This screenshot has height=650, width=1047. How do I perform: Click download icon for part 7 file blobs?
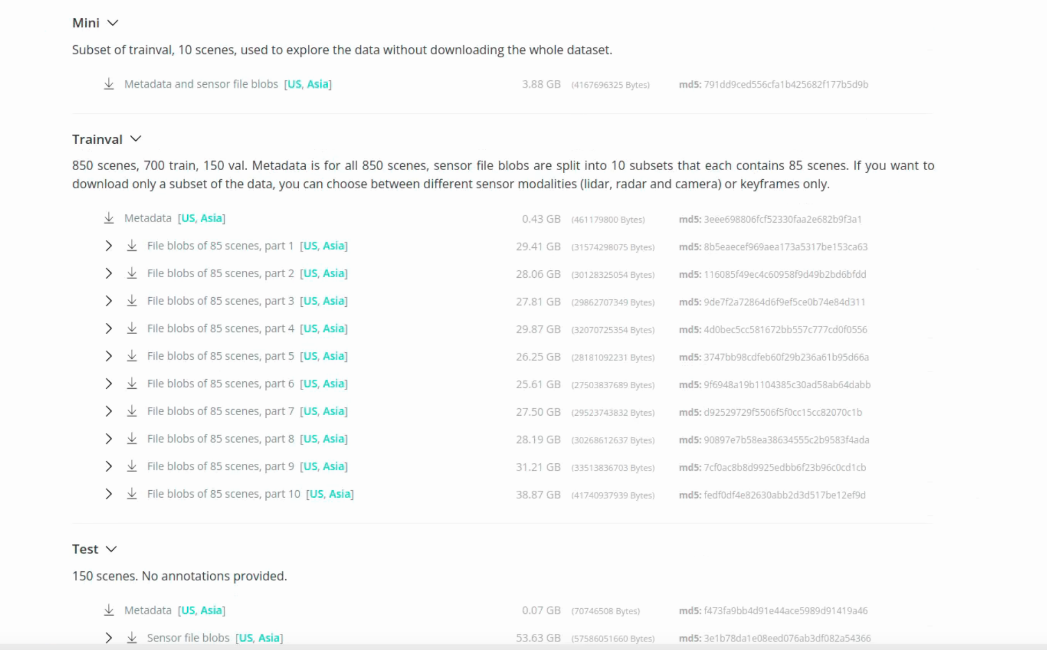[132, 411]
